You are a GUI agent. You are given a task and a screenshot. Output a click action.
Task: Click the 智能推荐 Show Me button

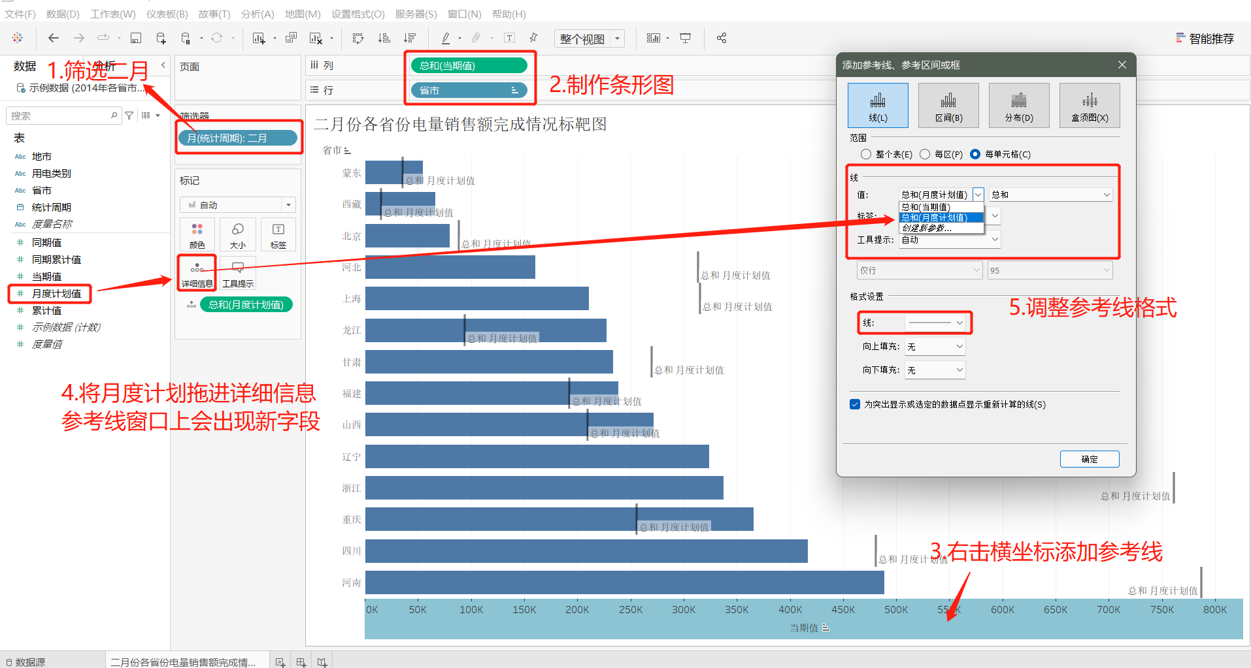tap(1205, 39)
